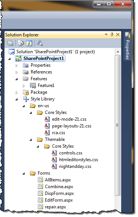
Task: Select the edit-mode-21.css file
Action: pos(69,119)
